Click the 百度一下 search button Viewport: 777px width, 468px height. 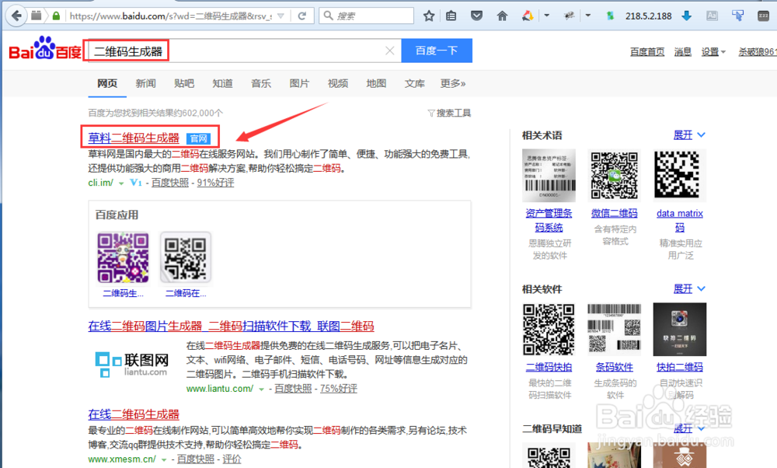(x=437, y=51)
